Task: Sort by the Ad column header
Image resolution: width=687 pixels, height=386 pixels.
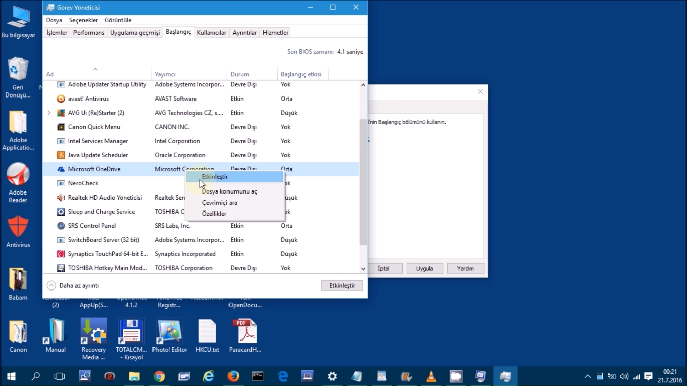Action: (x=97, y=74)
